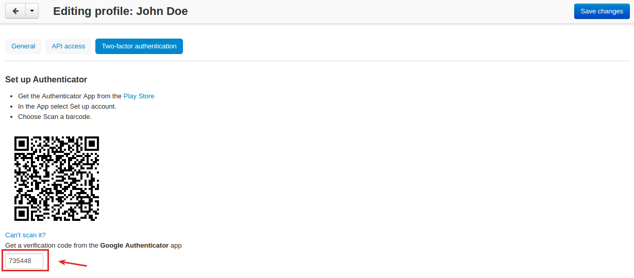Click the QR code's upper-right finder square
The image size is (634, 278).
pyautogui.click(x=92, y=144)
